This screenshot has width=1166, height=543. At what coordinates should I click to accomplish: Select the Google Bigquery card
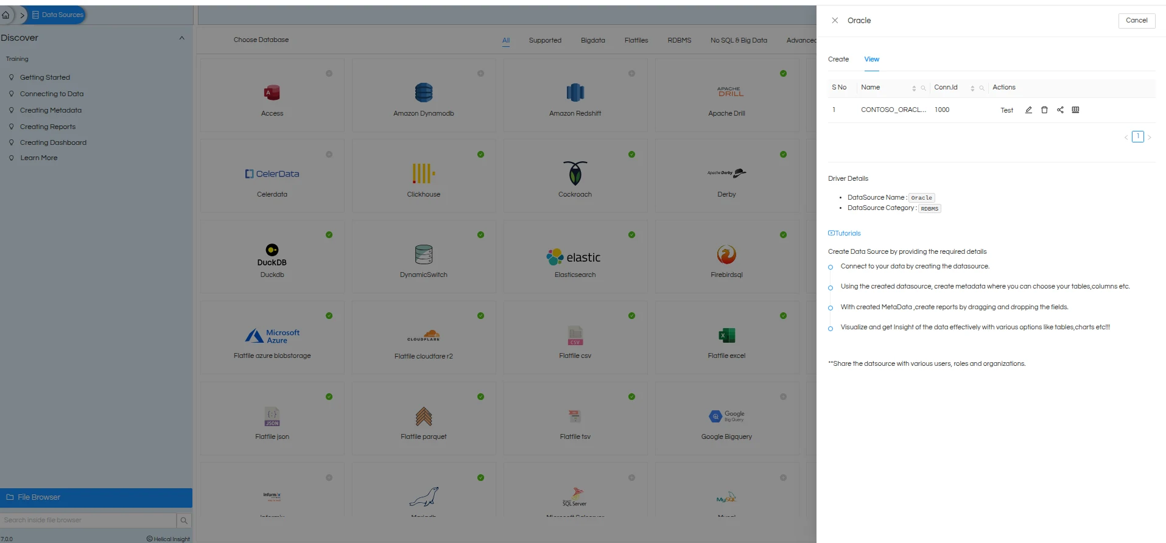[x=727, y=419]
